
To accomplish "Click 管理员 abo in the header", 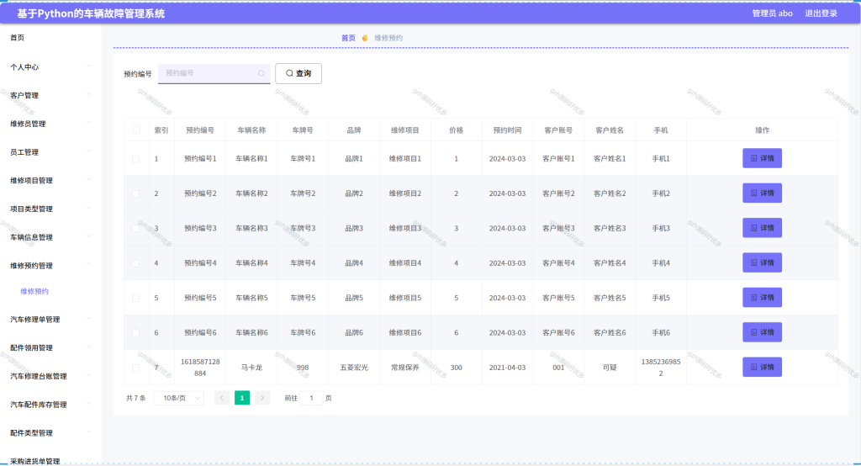I will pos(772,13).
